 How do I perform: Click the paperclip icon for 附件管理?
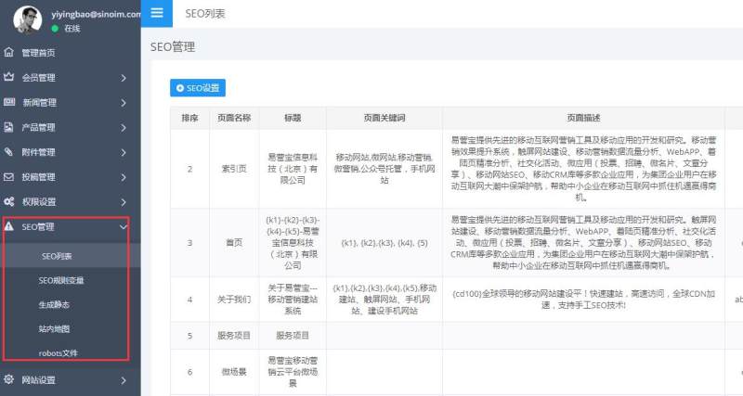click(x=8, y=151)
